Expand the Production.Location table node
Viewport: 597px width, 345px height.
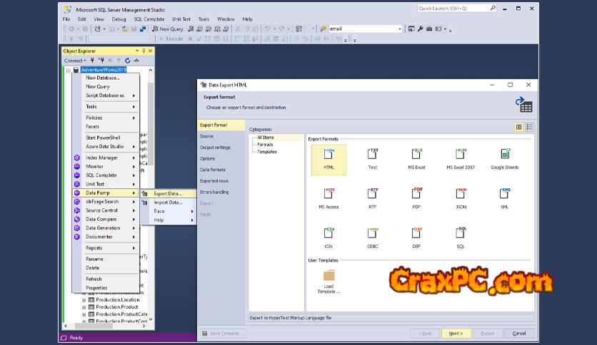84,300
